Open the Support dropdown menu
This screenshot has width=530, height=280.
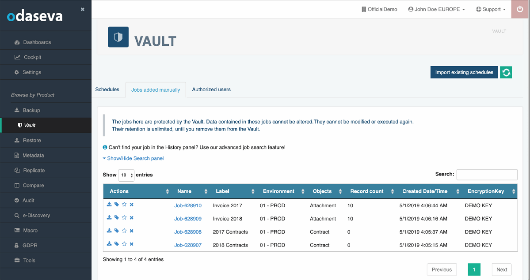(x=490, y=9)
